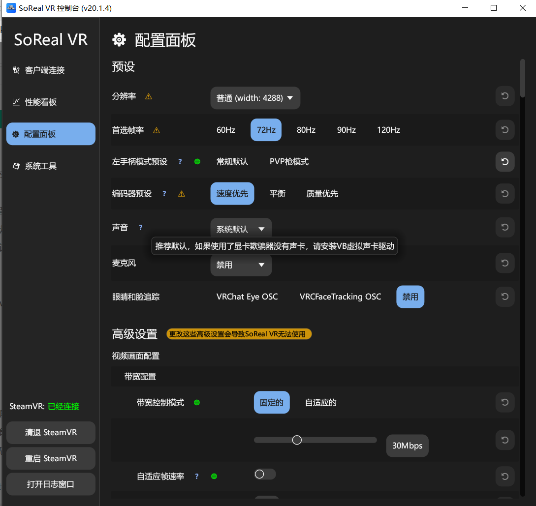Click the warning triangle next to 编码器预设
This screenshot has width=536, height=506.
(x=182, y=194)
